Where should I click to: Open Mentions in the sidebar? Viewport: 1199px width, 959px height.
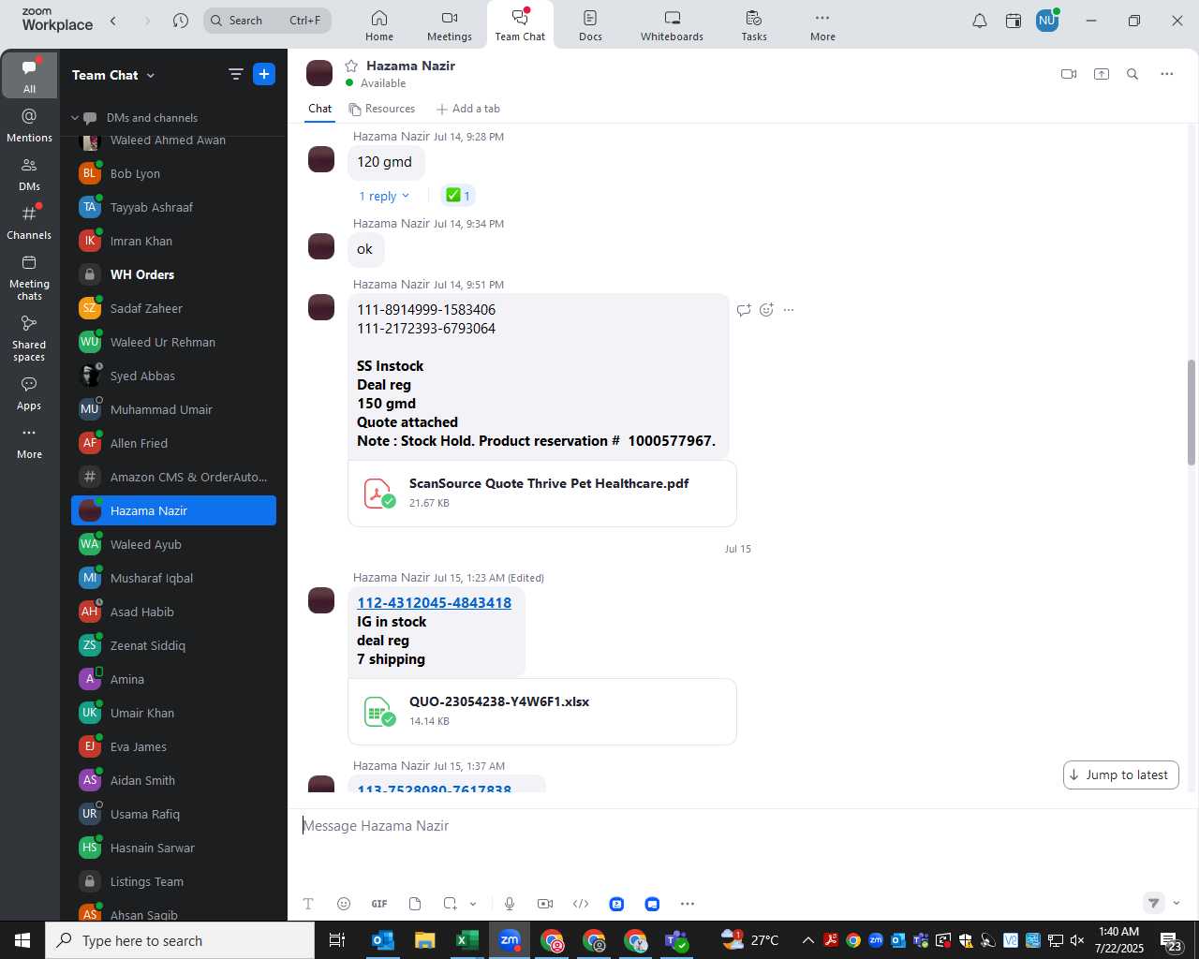(x=29, y=125)
